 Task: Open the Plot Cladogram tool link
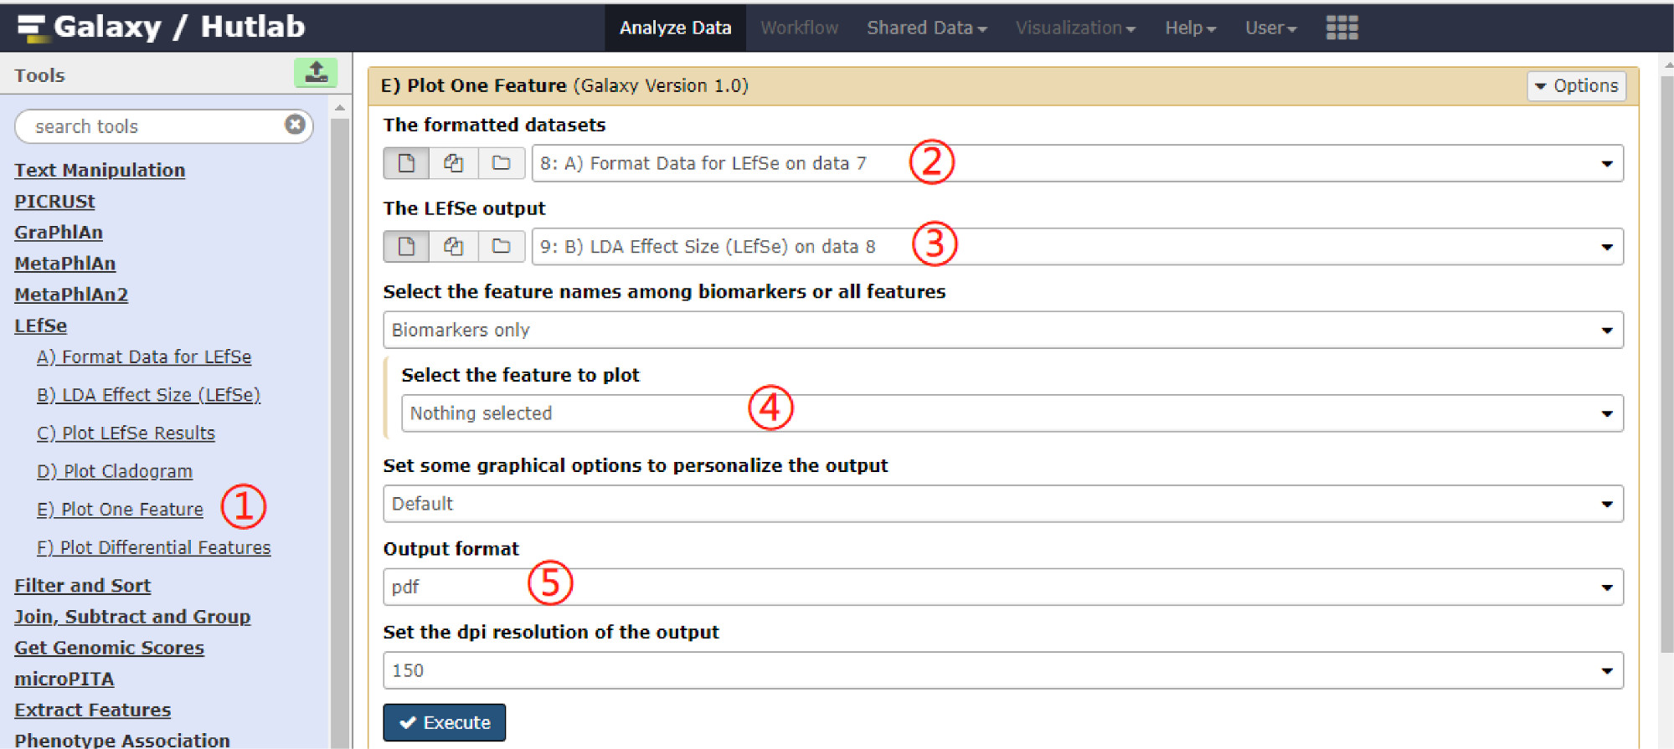[115, 471]
